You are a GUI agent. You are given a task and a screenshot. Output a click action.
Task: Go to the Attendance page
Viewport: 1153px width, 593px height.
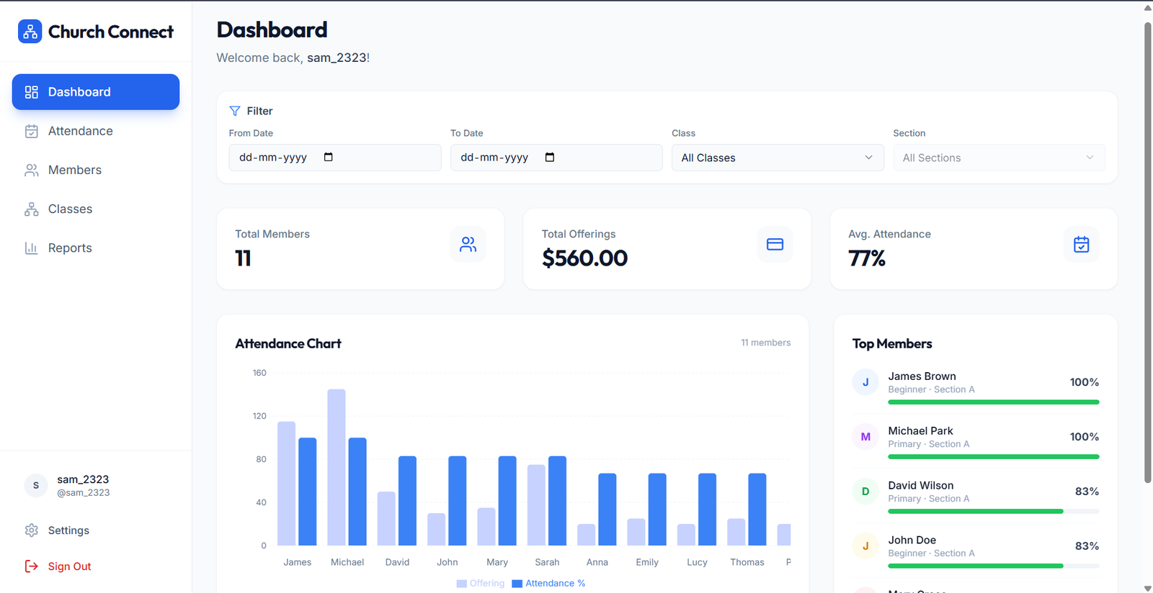click(96, 131)
